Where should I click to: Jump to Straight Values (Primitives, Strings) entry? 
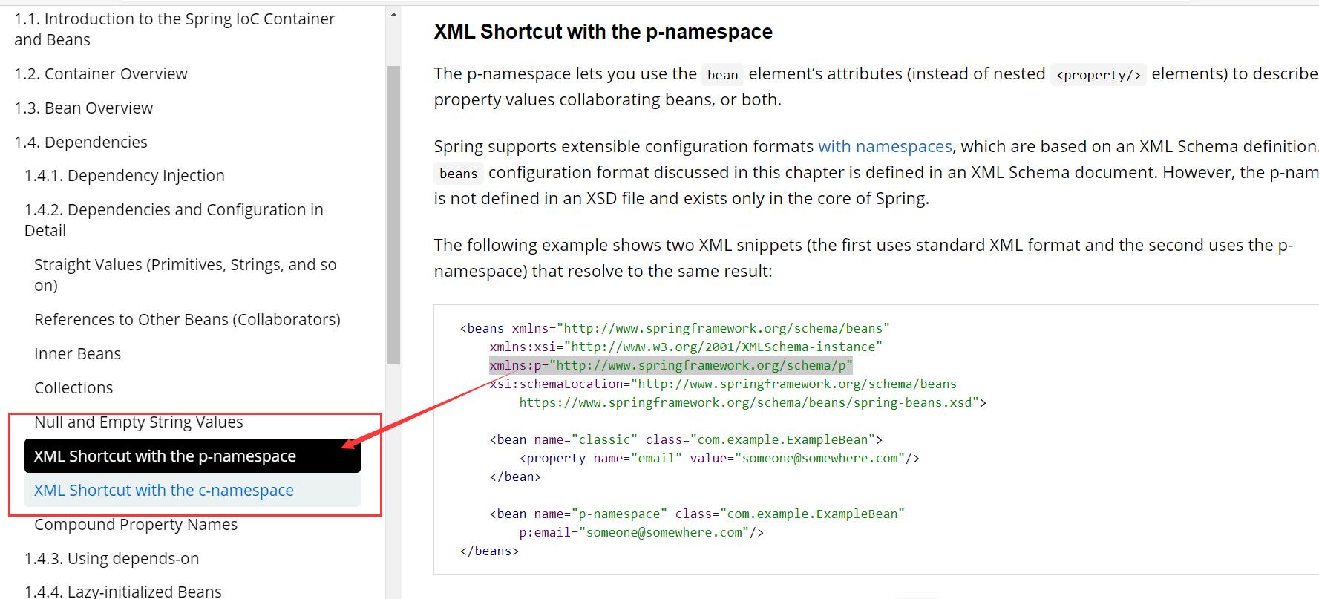coord(186,275)
